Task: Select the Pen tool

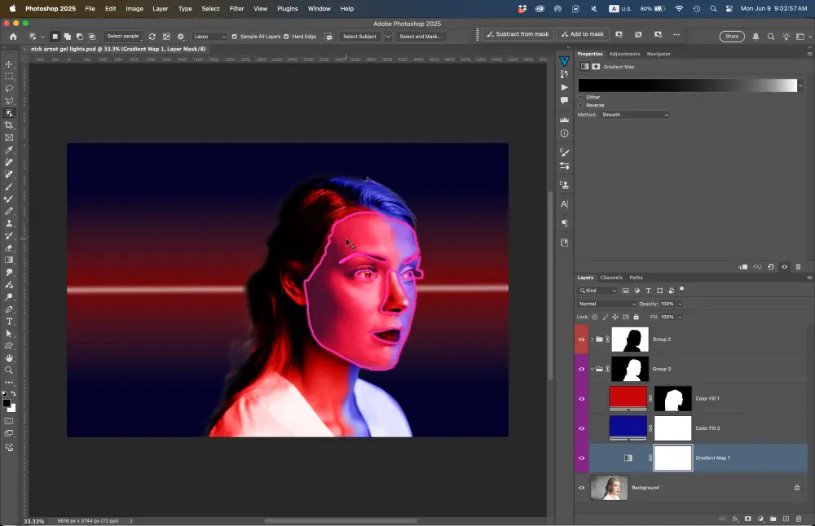Action: [9, 309]
